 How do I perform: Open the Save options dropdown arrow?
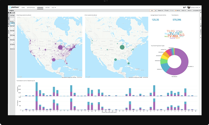click(x=156, y=10)
